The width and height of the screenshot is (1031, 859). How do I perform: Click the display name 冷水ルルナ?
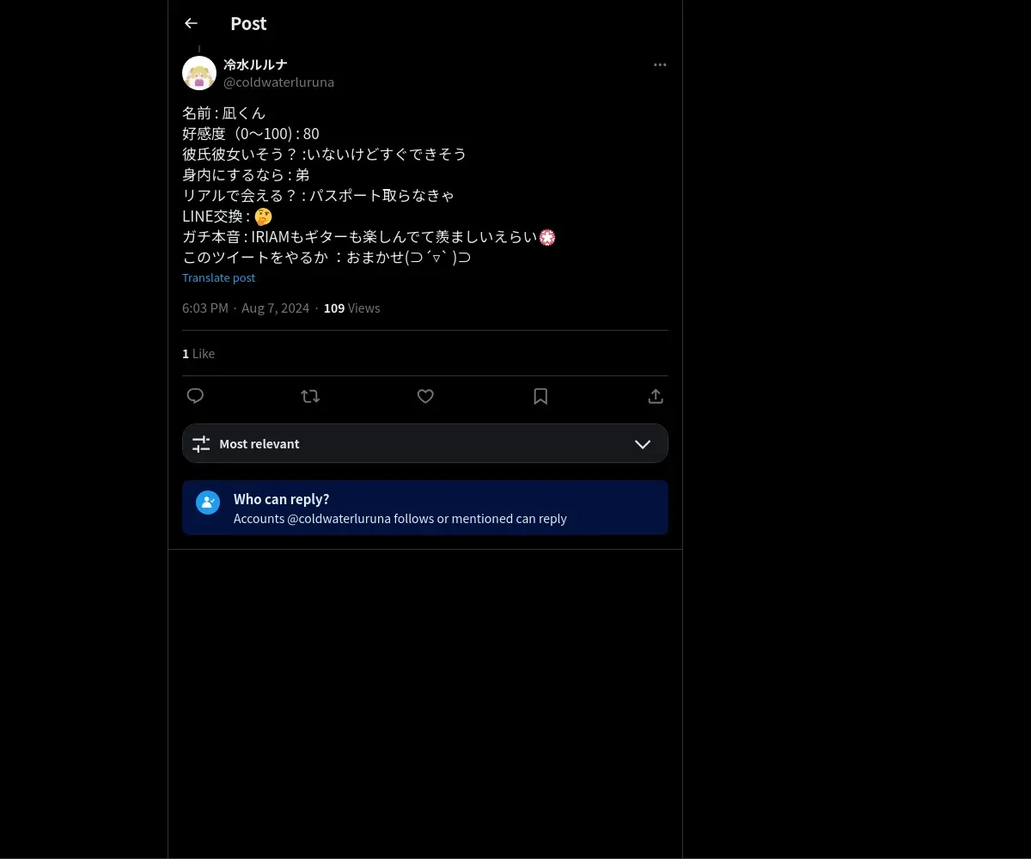(255, 64)
